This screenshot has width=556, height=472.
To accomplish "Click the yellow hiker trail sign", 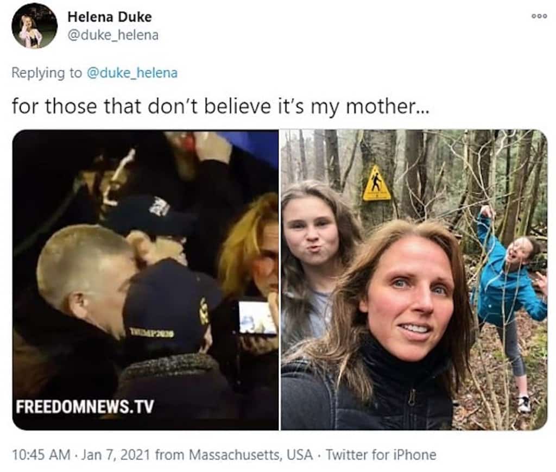I will click(376, 184).
